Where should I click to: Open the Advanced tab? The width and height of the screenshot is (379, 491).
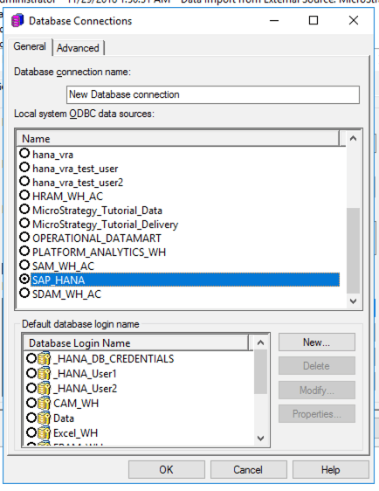point(78,48)
